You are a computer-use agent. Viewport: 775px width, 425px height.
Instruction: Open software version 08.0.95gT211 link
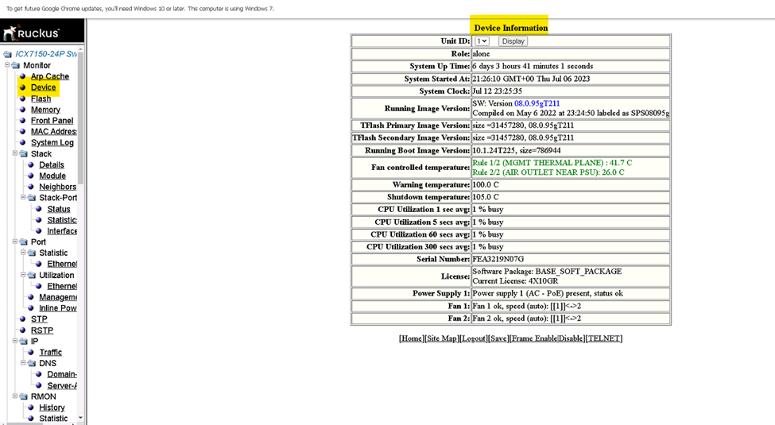tap(537, 103)
